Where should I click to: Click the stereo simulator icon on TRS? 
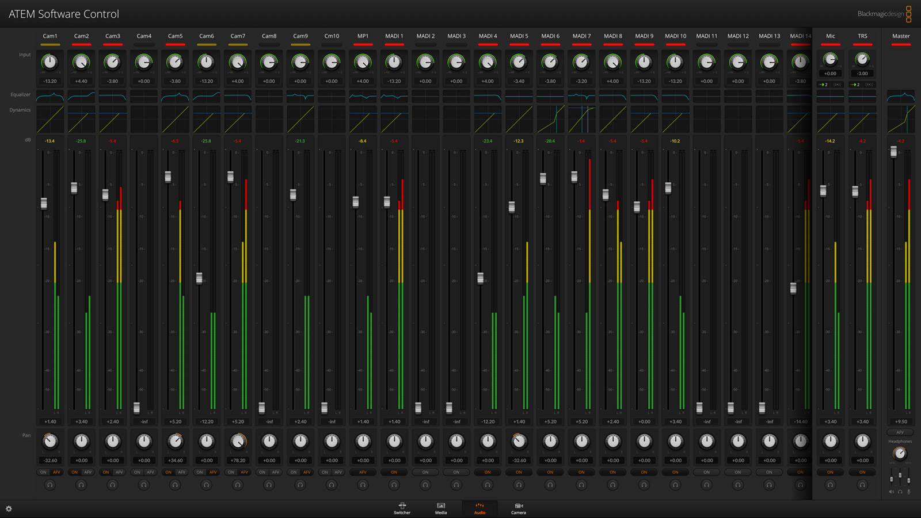pos(869,85)
